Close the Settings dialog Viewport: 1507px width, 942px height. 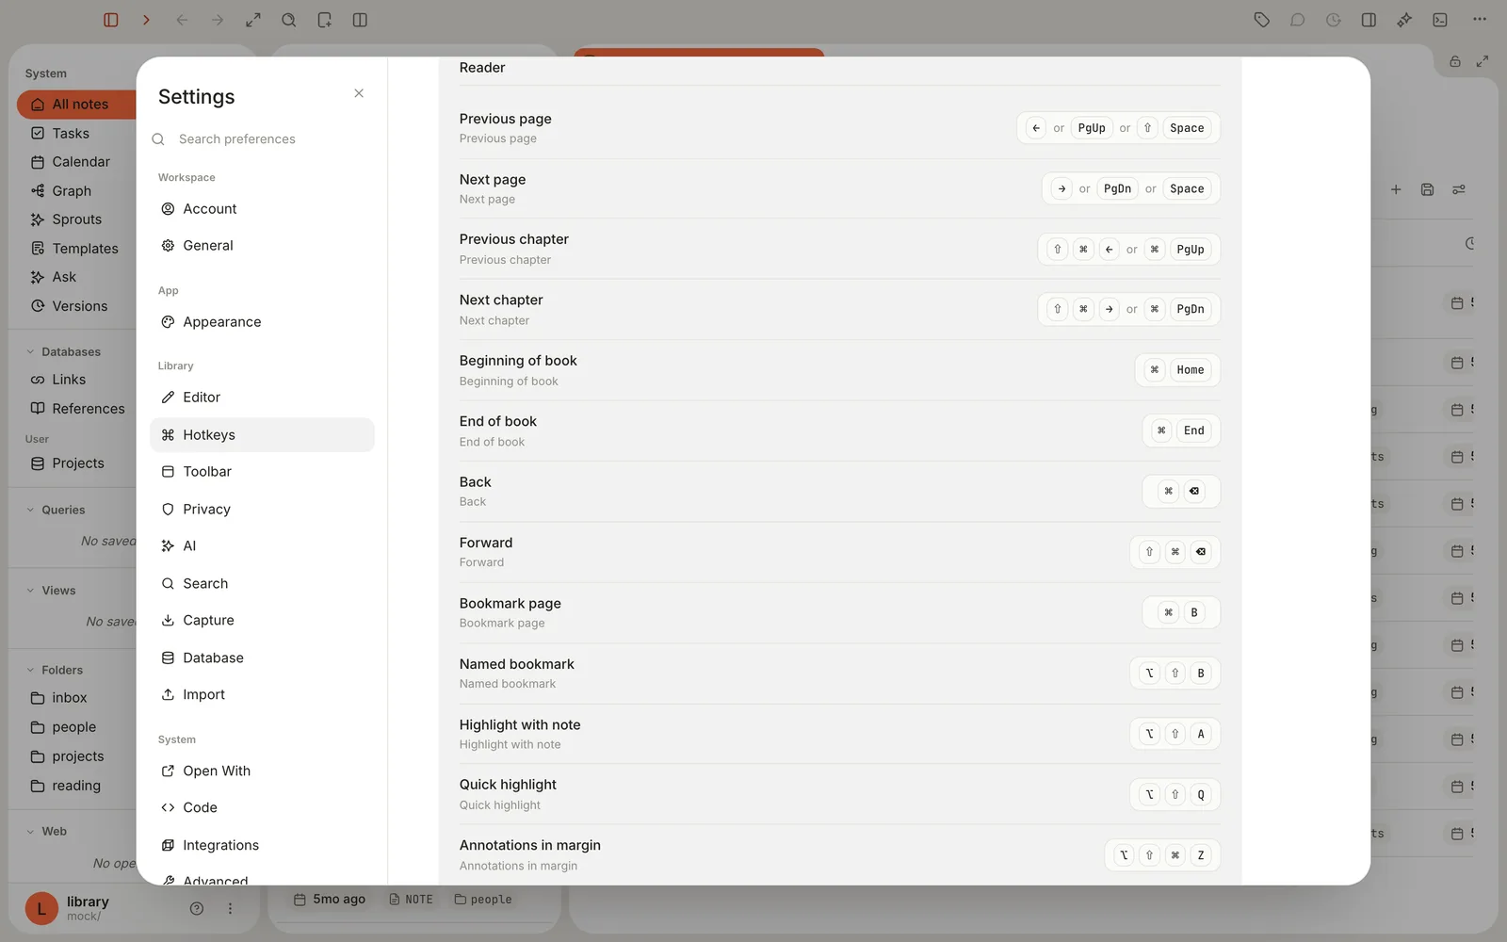(x=359, y=93)
